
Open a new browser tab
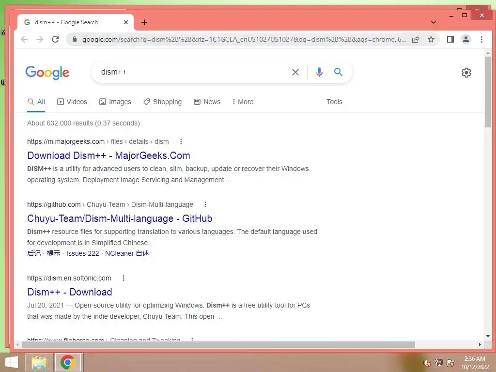[x=144, y=22]
